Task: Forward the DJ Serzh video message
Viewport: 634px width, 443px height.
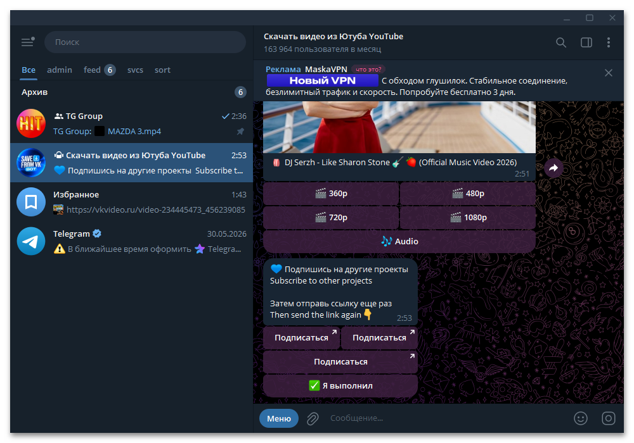Action: [553, 168]
